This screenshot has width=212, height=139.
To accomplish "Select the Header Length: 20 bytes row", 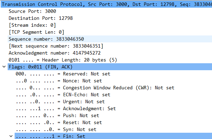I will (x=58, y=59).
